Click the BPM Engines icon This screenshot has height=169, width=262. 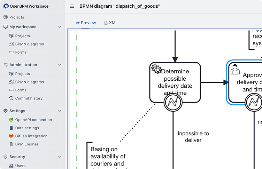point(11,144)
